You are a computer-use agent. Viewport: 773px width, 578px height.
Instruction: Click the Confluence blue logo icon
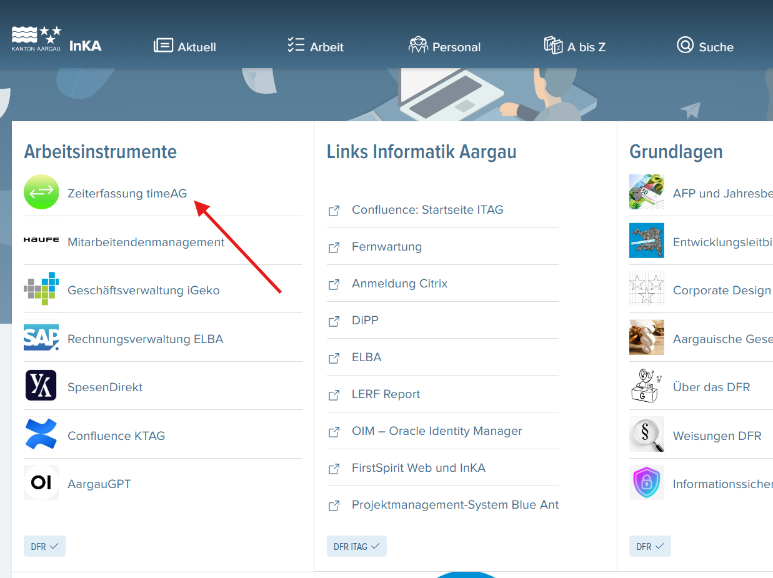(x=41, y=434)
